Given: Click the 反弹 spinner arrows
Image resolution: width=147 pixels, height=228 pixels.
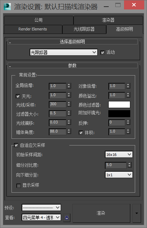Looking at the screenshot, I should click(128, 122).
